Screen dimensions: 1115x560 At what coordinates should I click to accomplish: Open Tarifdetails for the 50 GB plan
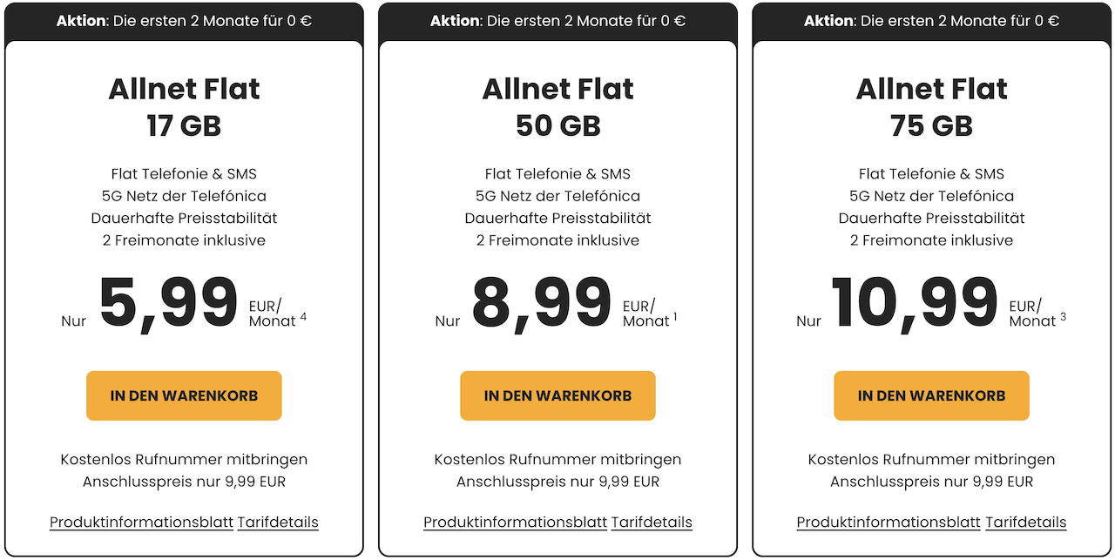pyautogui.click(x=652, y=523)
